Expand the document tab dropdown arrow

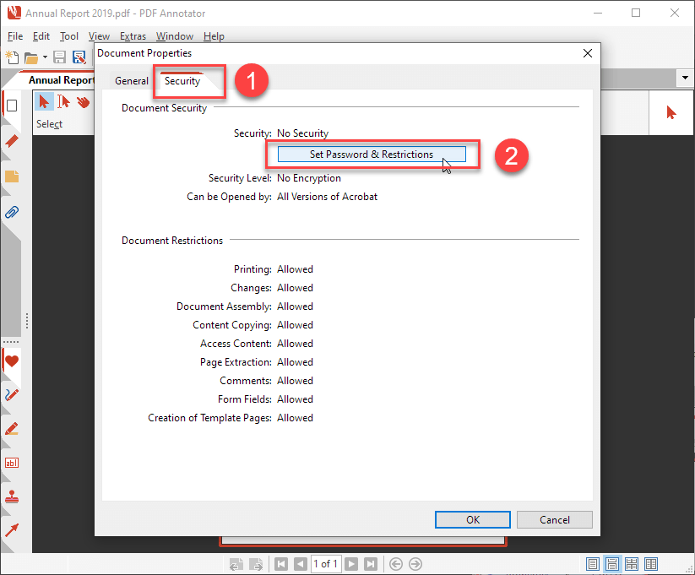pos(684,78)
